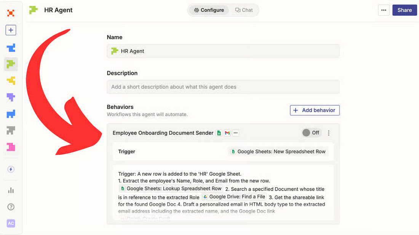The image size is (419, 235).
Task: Click the HR Agent header title
Action: [58, 10]
